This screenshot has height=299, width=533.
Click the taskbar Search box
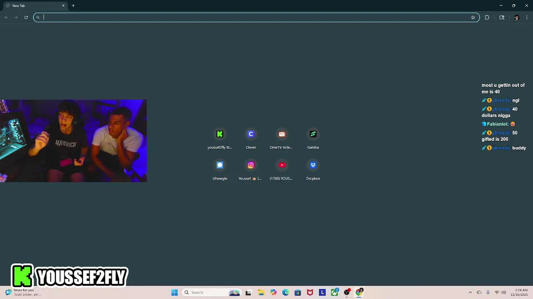click(x=212, y=292)
